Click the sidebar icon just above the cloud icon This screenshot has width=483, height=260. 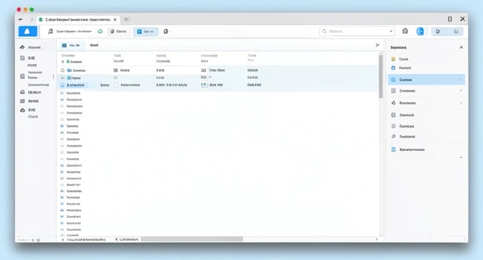tap(22, 101)
